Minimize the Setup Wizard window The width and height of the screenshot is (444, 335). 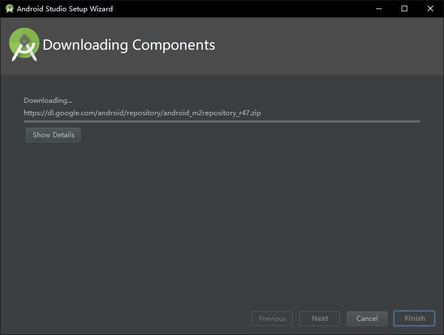pos(379,9)
